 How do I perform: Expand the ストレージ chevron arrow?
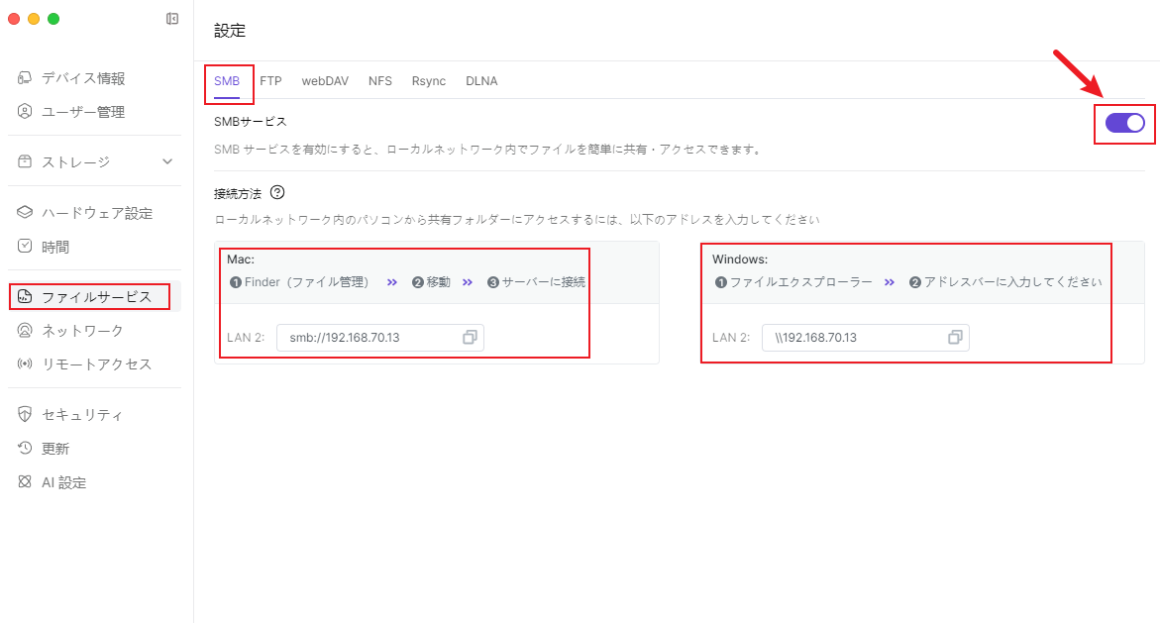pyautogui.click(x=167, y=161)
